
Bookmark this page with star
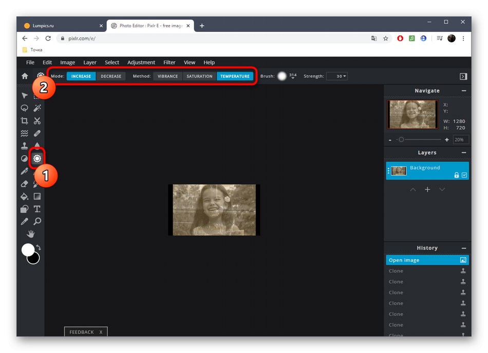[x=386, y=38]
